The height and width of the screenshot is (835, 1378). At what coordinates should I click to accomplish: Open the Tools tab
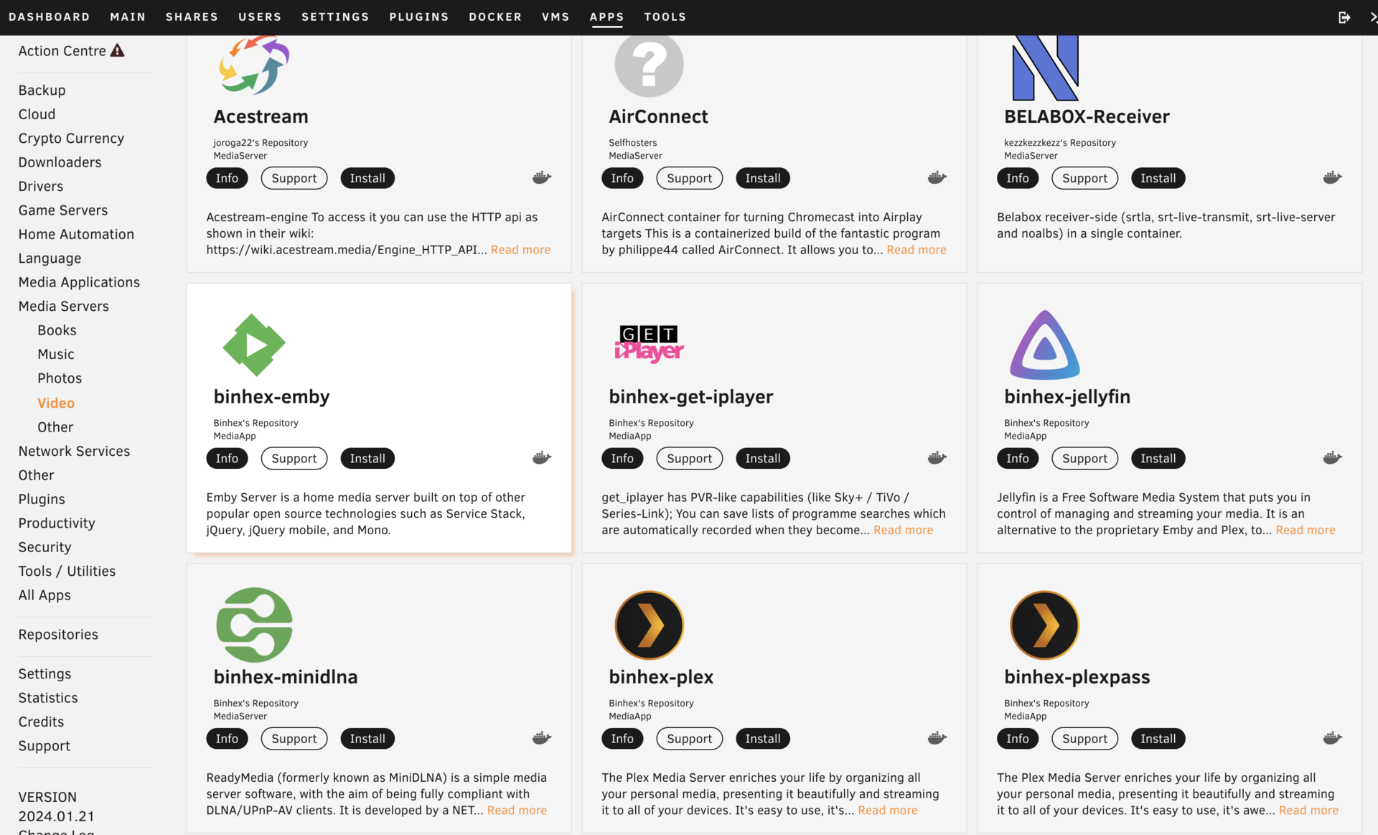point(665,17)
